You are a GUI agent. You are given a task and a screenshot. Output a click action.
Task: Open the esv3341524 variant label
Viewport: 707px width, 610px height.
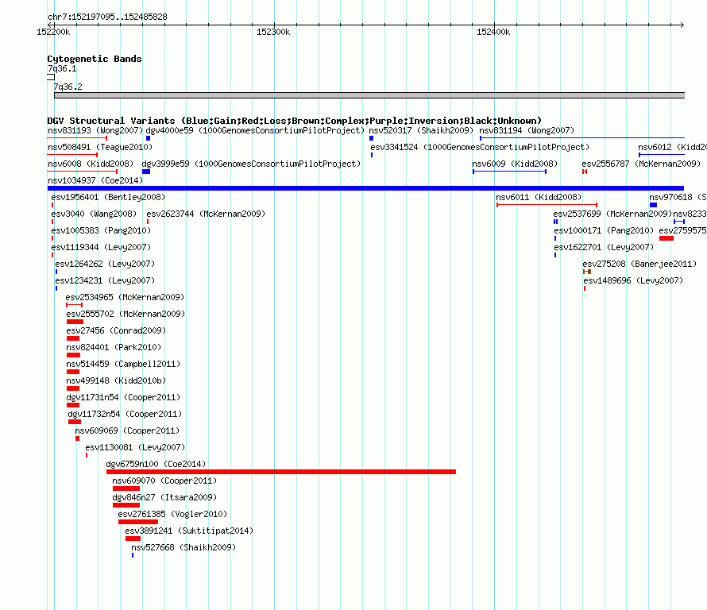(480, 147)
